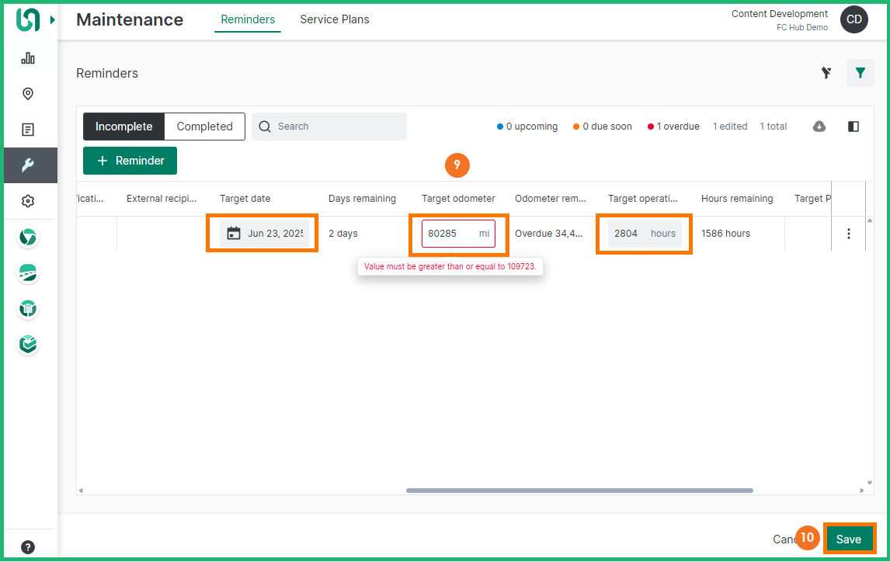Toggle the column panel layout icon
Screen dimensions: 890x562
click(853, 127)
